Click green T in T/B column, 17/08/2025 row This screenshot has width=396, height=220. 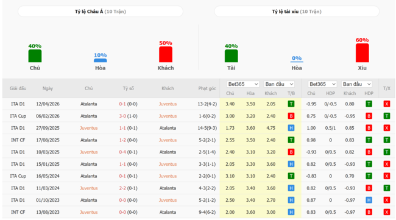pos(291,140)
